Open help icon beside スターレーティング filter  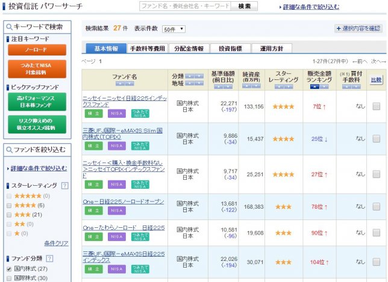click(x=64, y=185)
